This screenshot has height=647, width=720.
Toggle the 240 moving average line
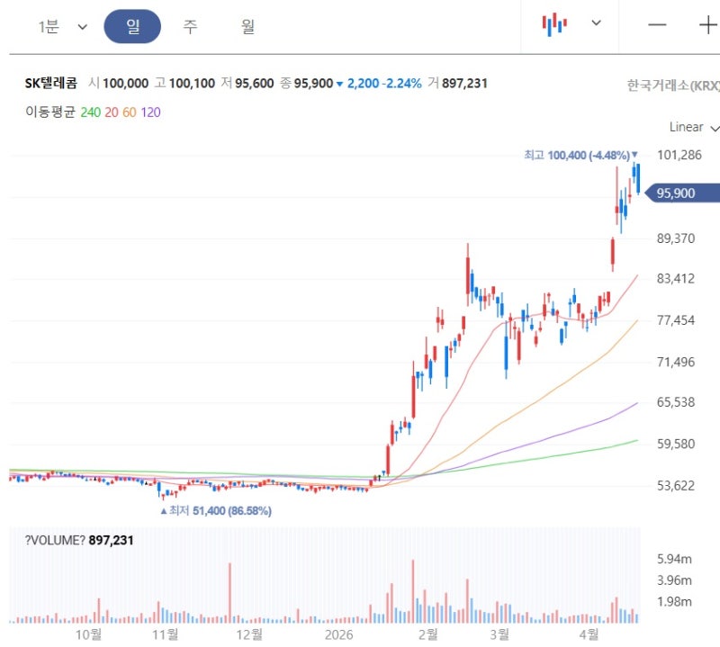pyautogui.click(x=91, y=112)
